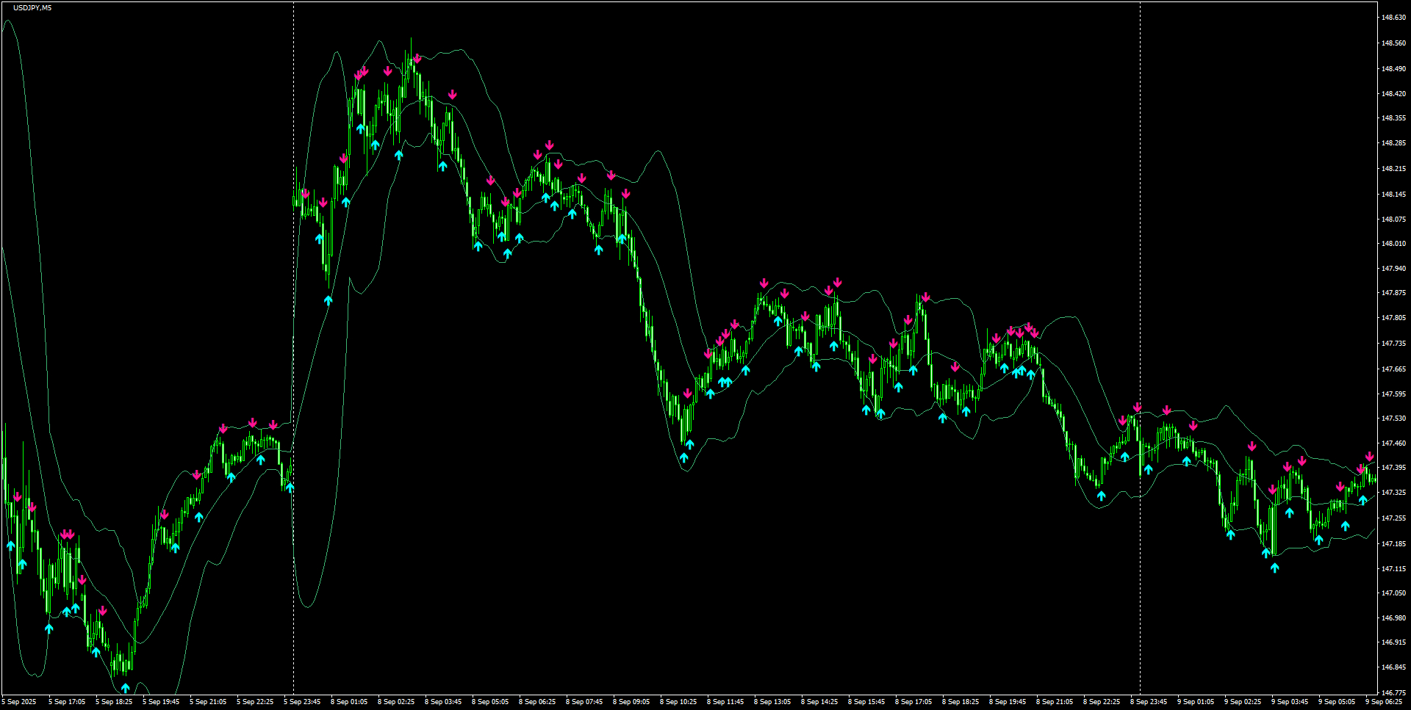Click the 8 Sep 01:05 time axis label

coord(351,701)
